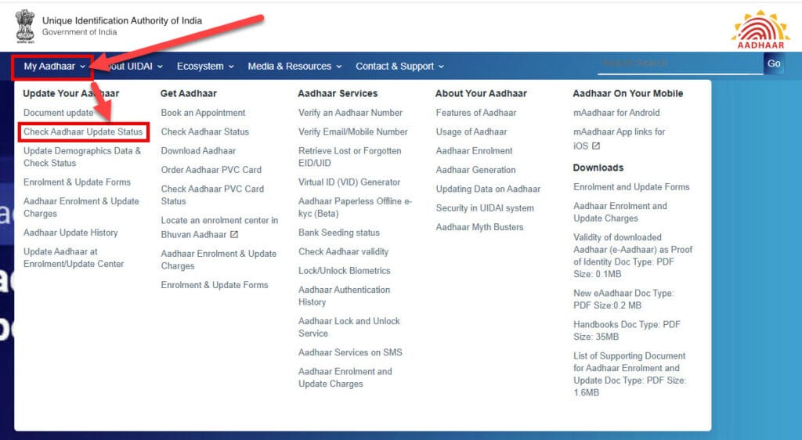Open Update Demographics Data & Check Status

click(x=81, y=157)
